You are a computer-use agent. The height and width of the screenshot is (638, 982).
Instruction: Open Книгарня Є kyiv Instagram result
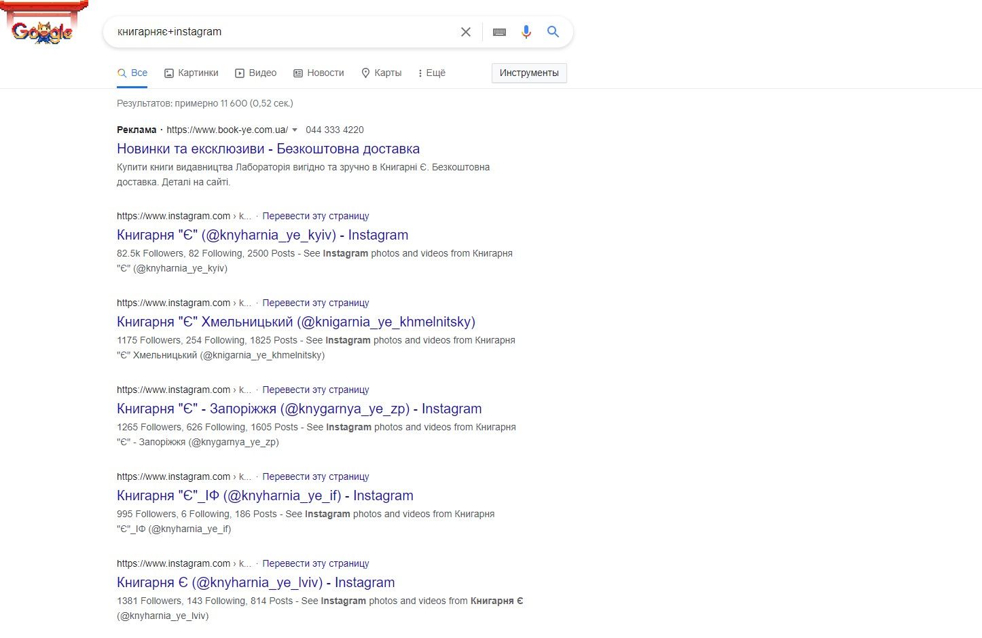[x=262, y=235]
